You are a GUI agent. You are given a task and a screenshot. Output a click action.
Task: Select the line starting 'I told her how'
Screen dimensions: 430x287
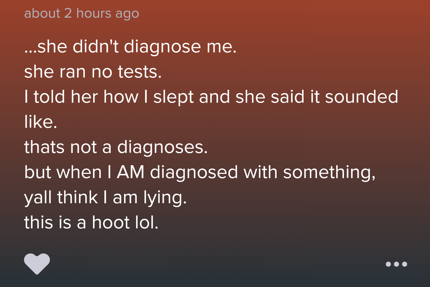(x=211, y=97)
